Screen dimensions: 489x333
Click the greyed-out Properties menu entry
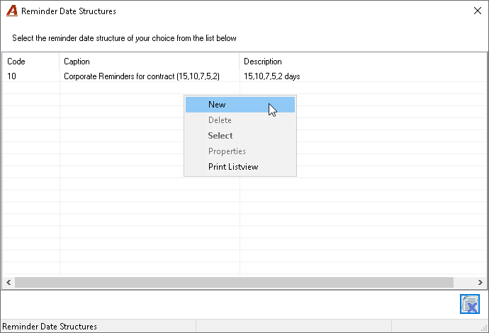click(x=240, y=151)
